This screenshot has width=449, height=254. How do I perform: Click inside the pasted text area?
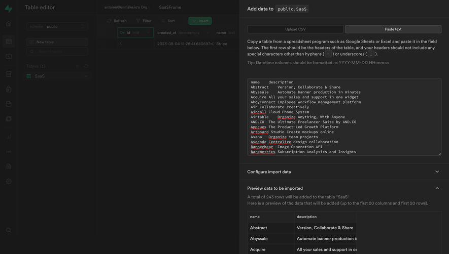pos(344,117)
